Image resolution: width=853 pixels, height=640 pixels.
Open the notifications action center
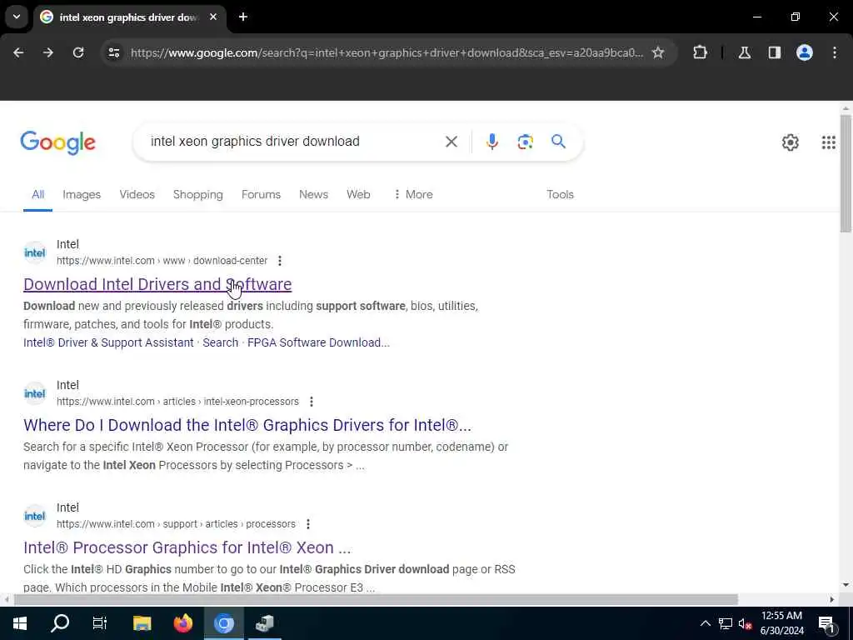point(826,623)
